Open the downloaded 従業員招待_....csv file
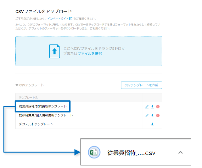The width and height of the screenshot is (202, 168). pos(132,153)
